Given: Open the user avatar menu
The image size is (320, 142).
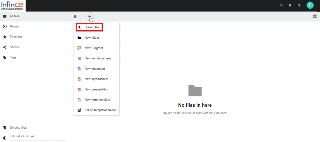Looking at the screenshot, I should [x=310, y=5].
